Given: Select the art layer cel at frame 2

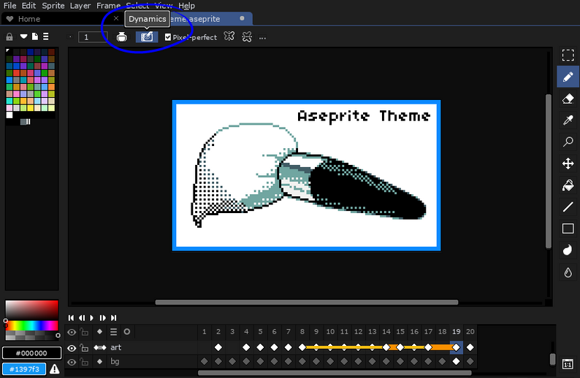Looking at the screenshot, I should 218,347.
